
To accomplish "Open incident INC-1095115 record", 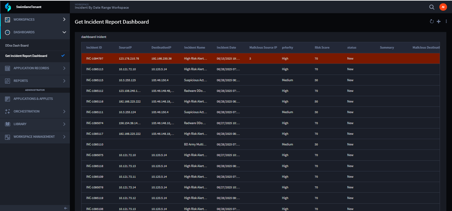I will tap(95, 80).
